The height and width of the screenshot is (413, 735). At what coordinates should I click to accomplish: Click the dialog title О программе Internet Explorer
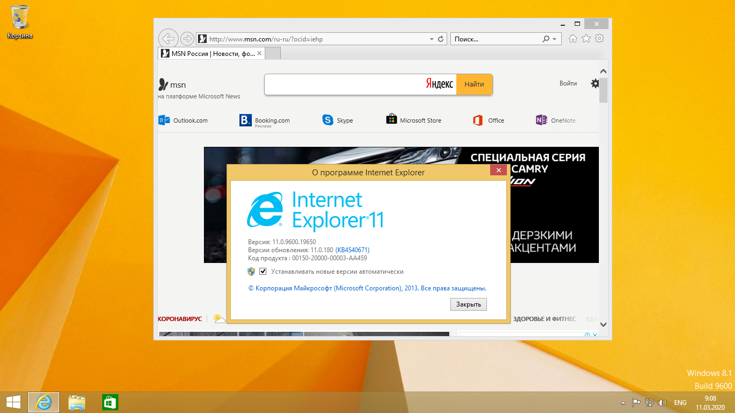click(x=369, y=173)
